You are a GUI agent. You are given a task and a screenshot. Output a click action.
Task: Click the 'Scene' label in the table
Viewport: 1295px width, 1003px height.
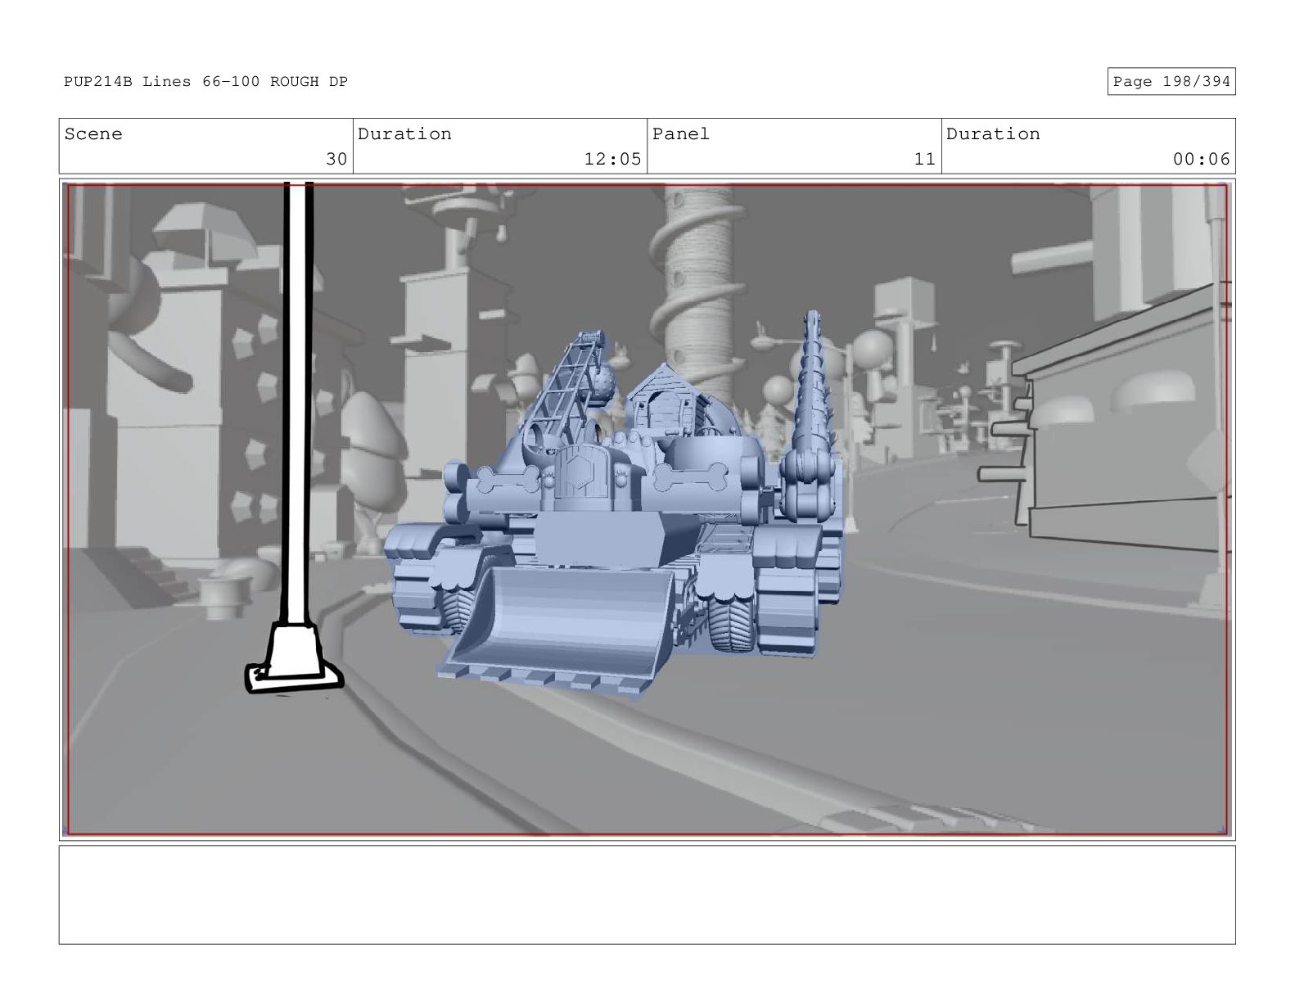(x=93, y=133)
